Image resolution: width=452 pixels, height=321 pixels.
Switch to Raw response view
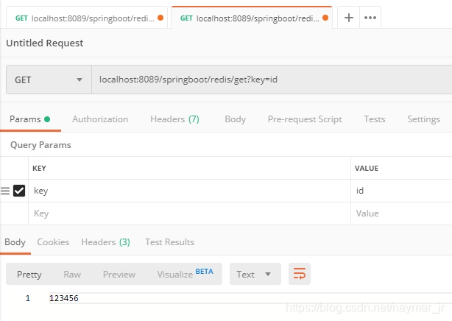[x=72, y=274]
